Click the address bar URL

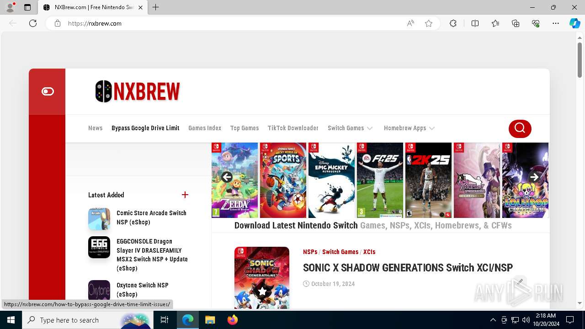[95, 23]
